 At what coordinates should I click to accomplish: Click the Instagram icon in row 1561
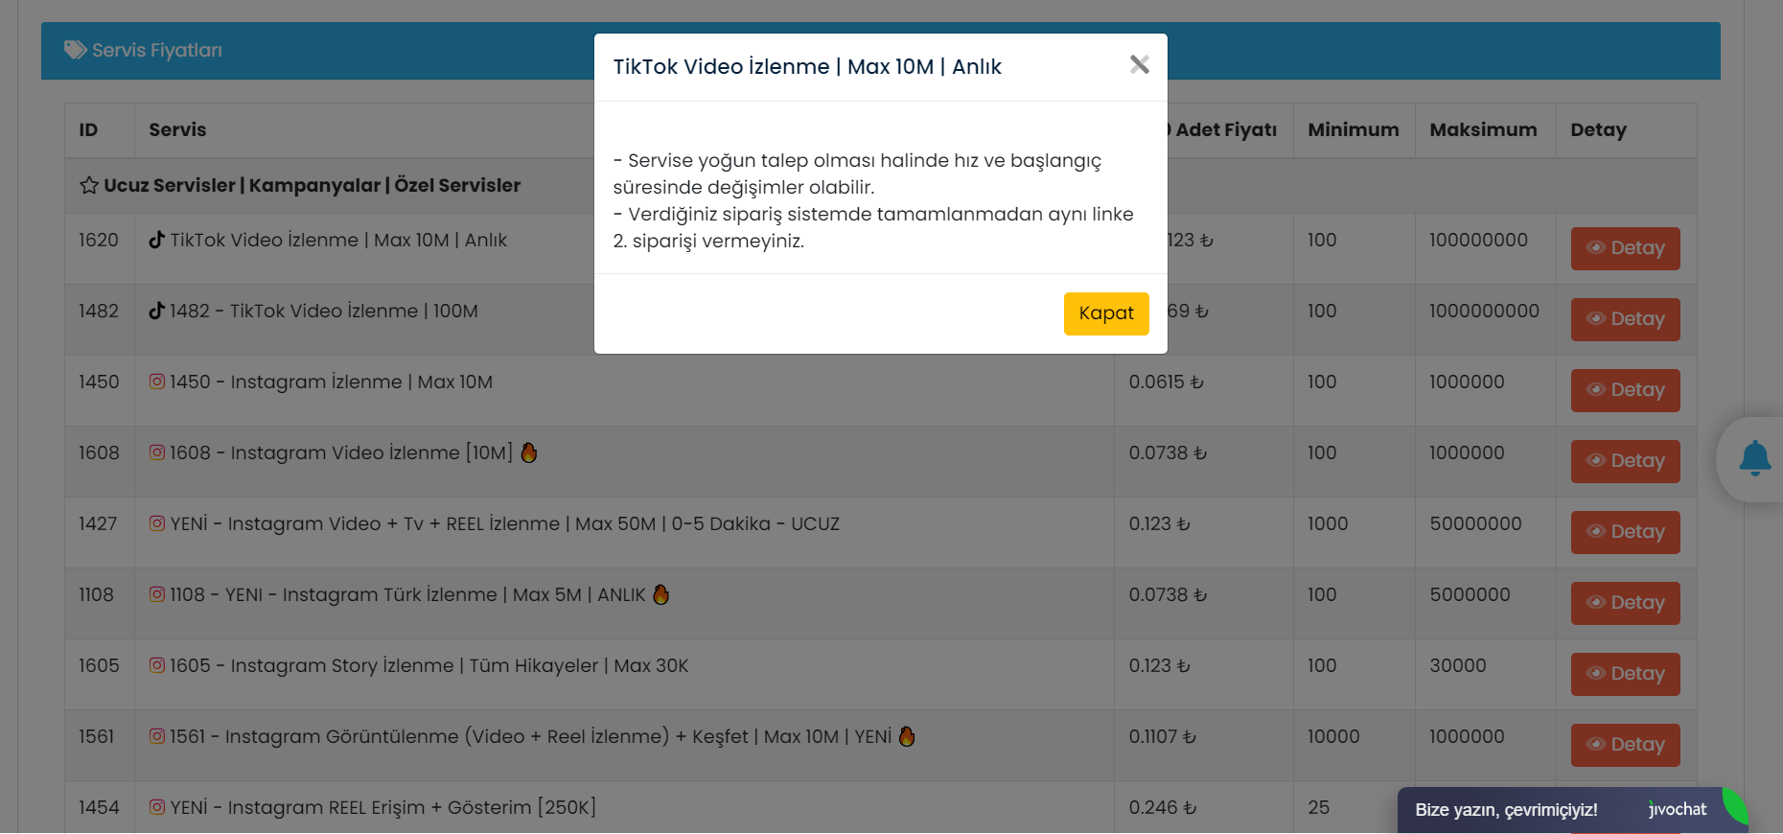[157, 736]
